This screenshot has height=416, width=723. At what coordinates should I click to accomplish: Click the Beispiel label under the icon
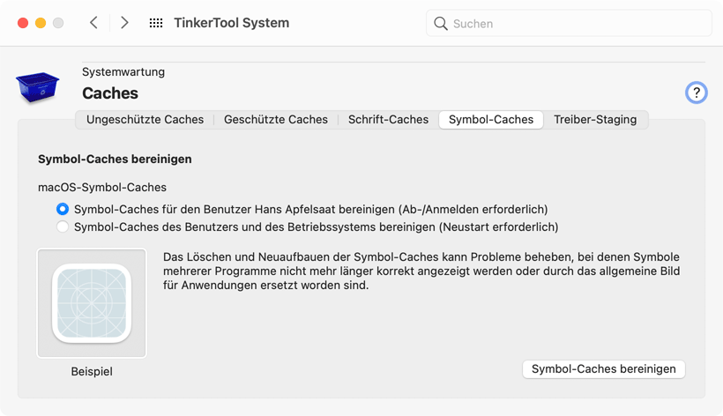(x=92, y=371)
